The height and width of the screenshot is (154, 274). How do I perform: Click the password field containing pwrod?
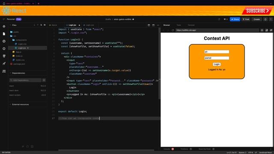click(x=217, y=58)
